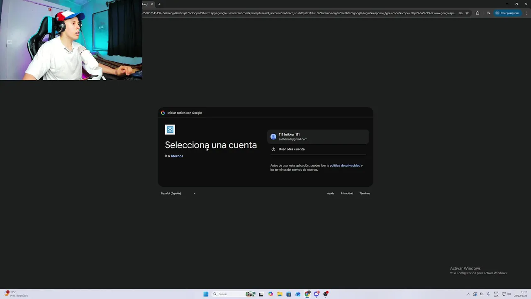The height and width of the screenshot is (299, 531).
Task: Open the browser extensions puzzle icon
Action: [477, 13]
